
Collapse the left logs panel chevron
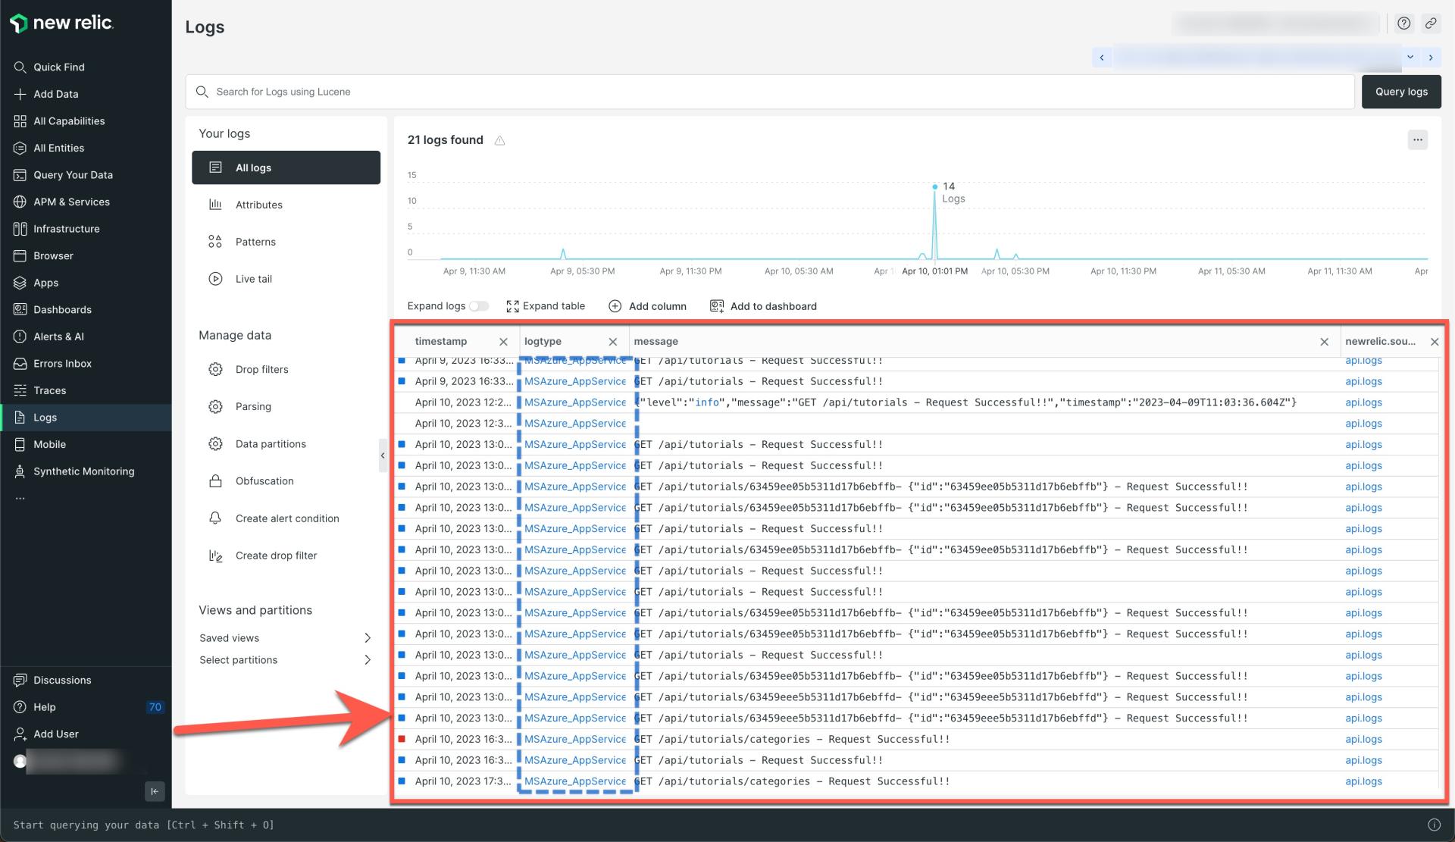coord(383,455)
